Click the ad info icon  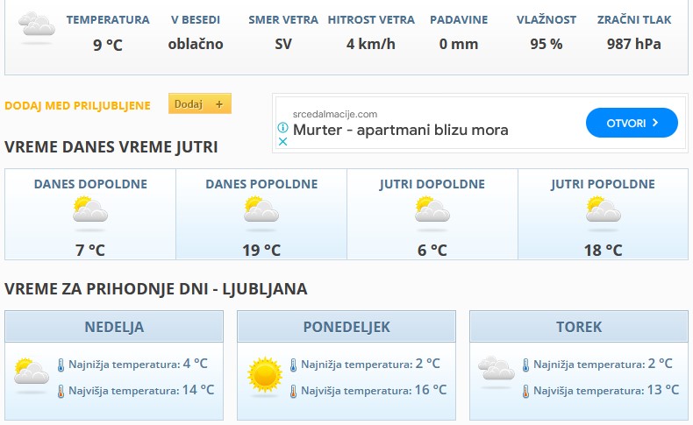282,127
